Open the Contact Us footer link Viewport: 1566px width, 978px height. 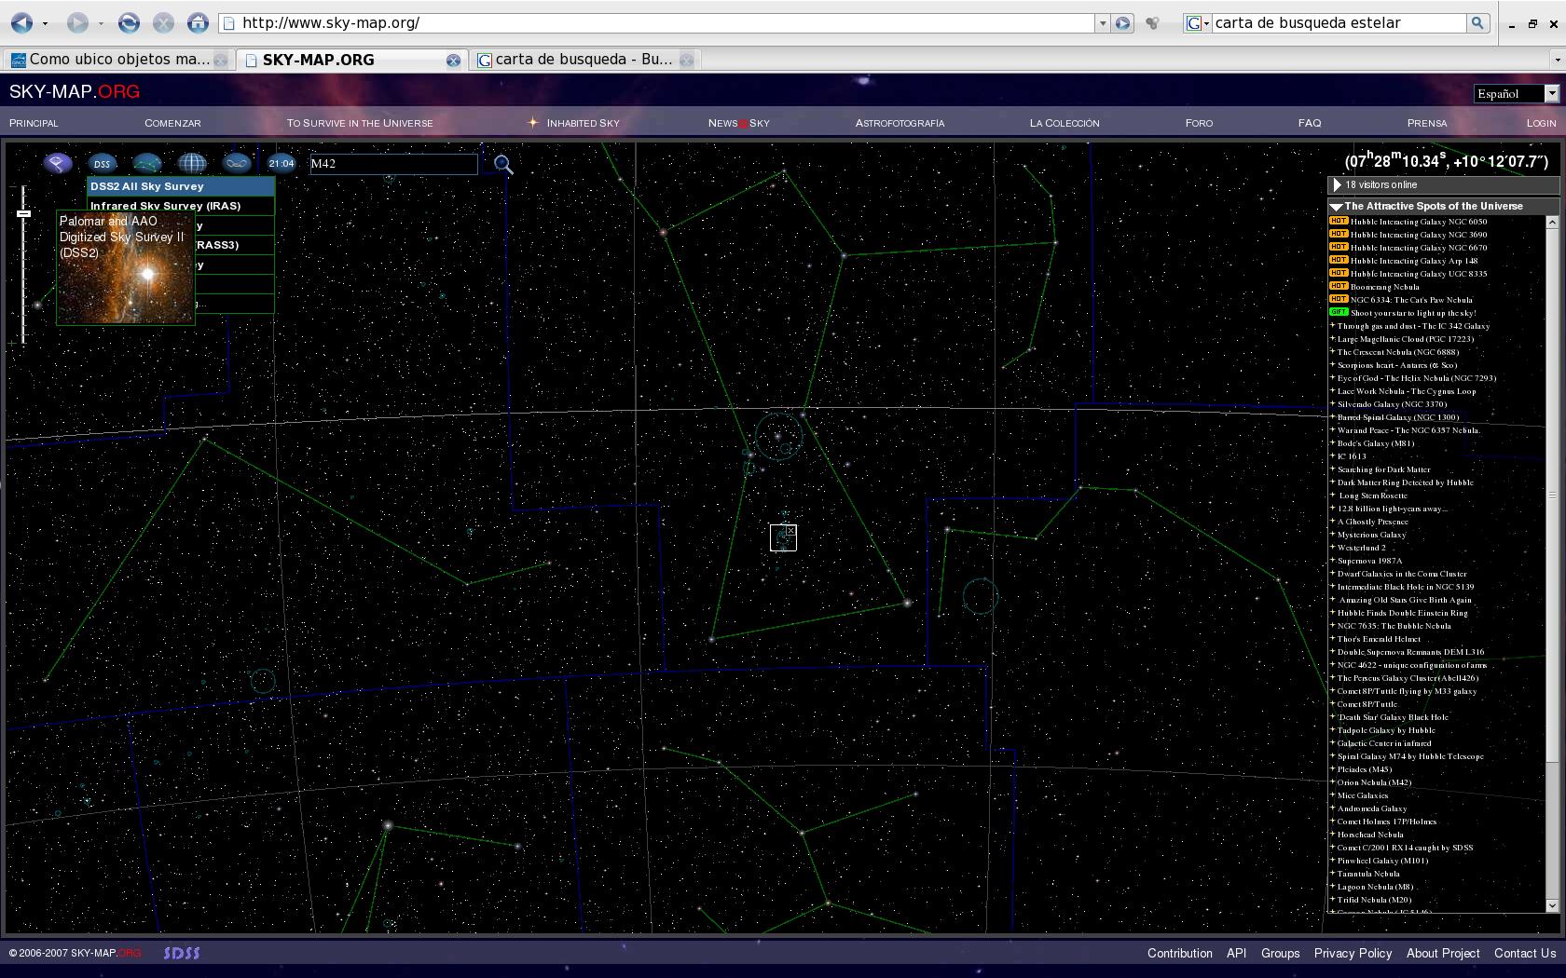(1525, 953)
